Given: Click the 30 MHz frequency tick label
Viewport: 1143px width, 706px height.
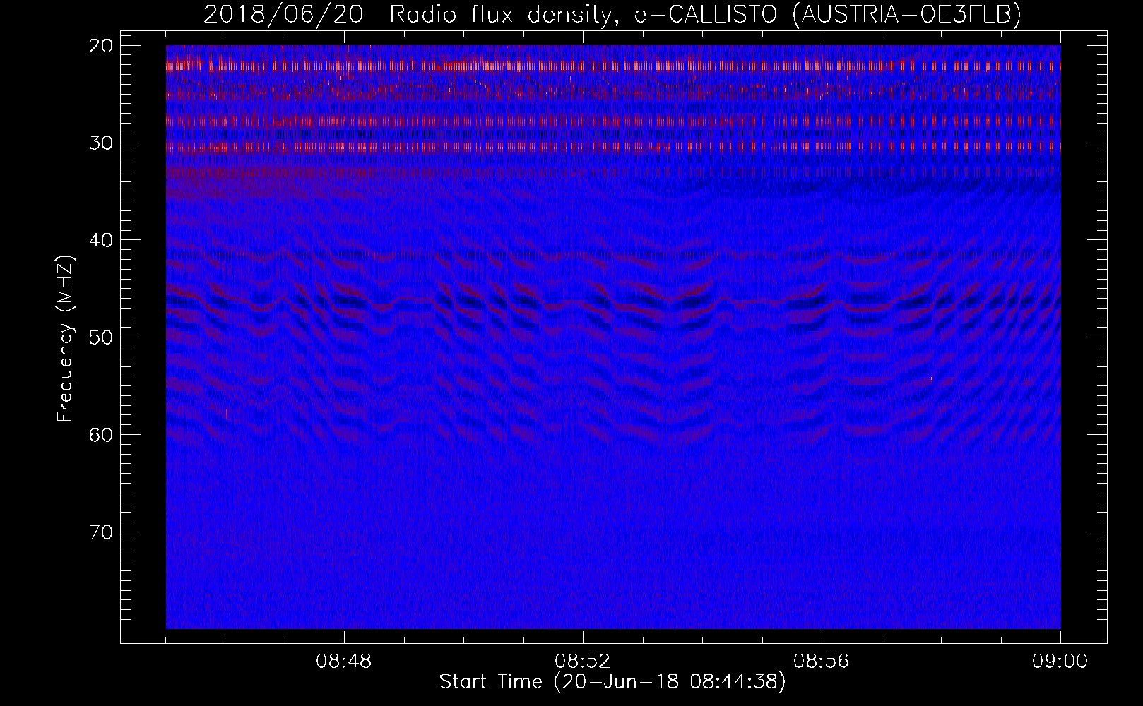Looking at the screenshot, I should coord(101,143).
